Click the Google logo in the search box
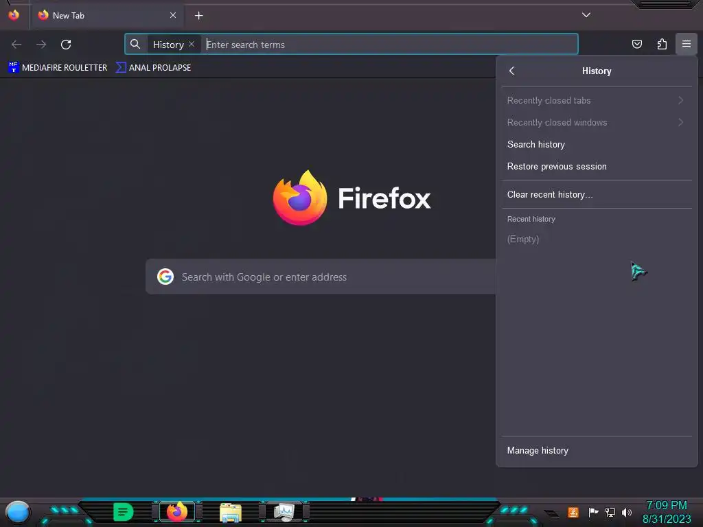Viewport: 703px width, 527px height. coord(165,277)
